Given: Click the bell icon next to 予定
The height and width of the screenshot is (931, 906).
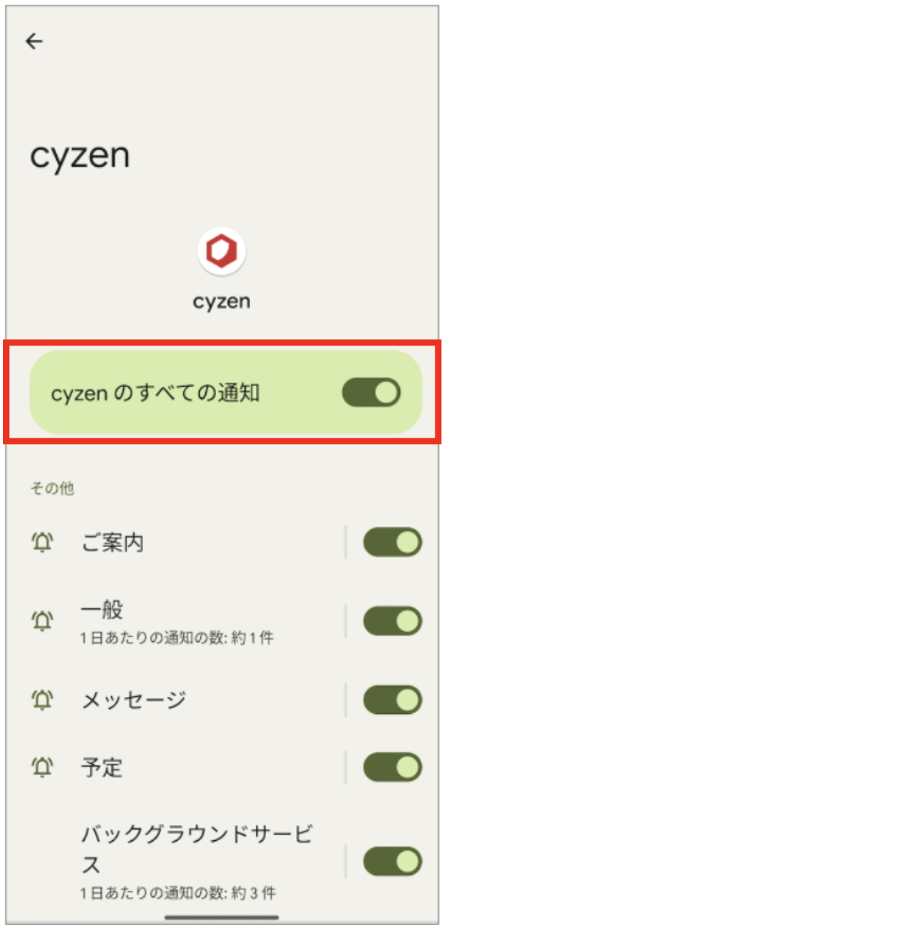Looking at the screenshot, I should click(x=42, y=767).
